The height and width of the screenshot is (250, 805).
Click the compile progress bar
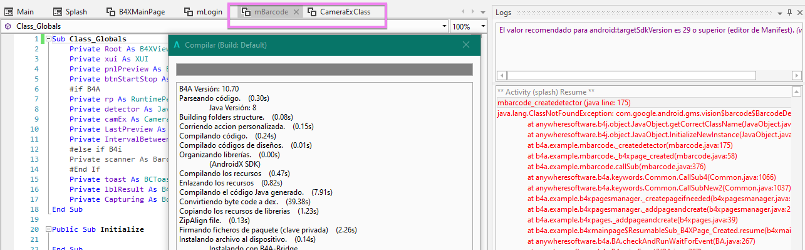[x=324, y=70]
